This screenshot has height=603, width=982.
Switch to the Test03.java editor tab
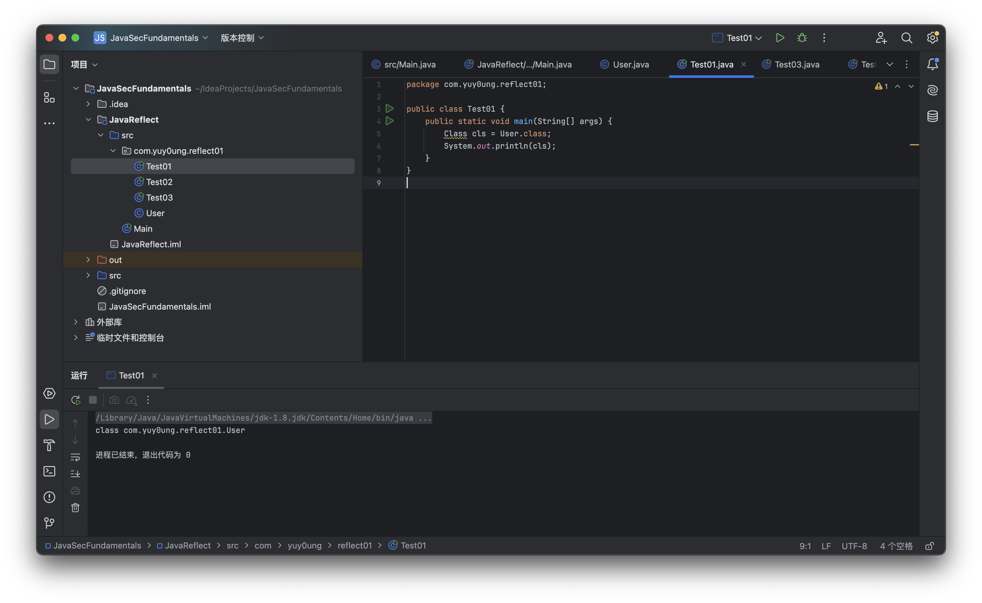click(797, 65)
